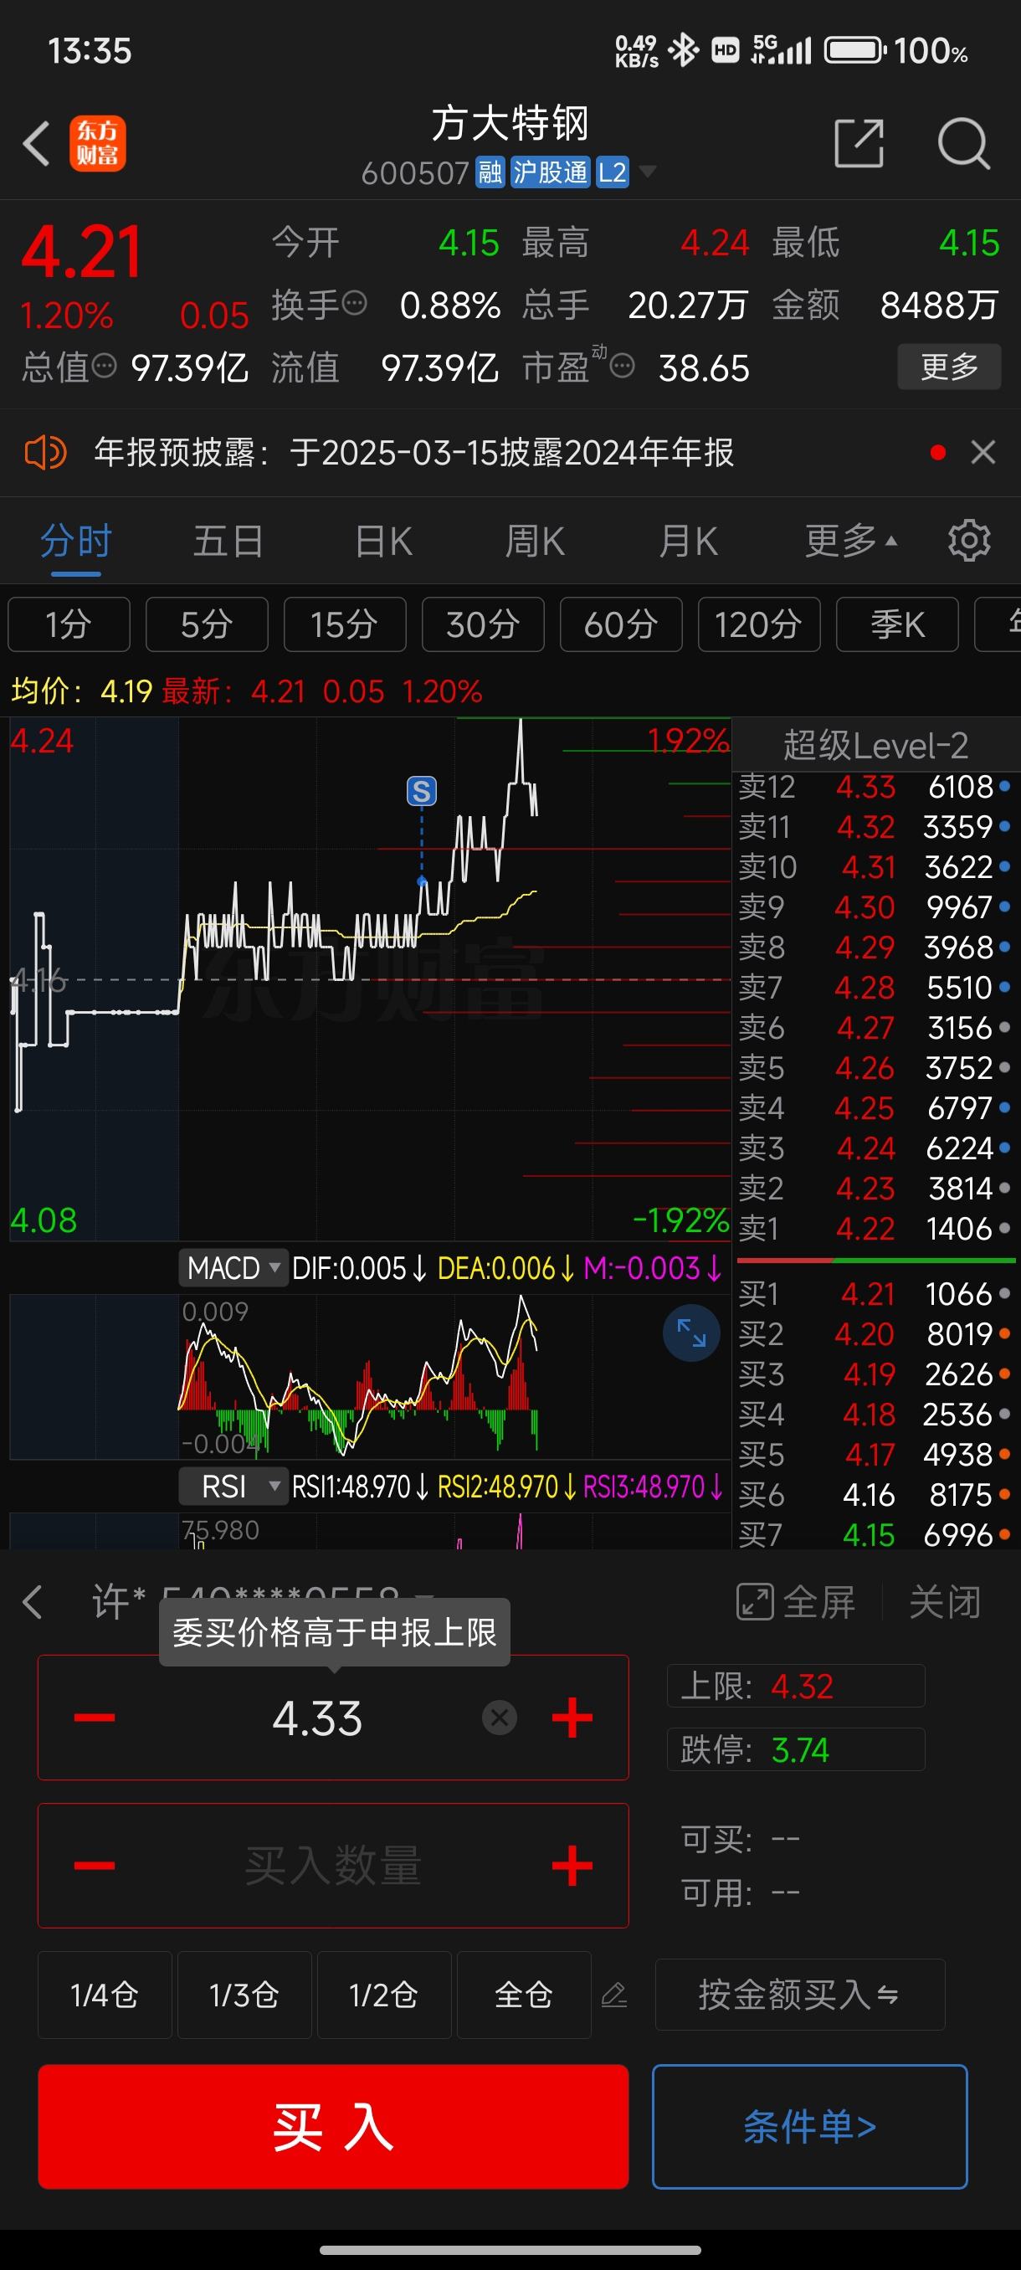Increase buy quantity with plus

pyautogui.click(x=572, y=1865)
